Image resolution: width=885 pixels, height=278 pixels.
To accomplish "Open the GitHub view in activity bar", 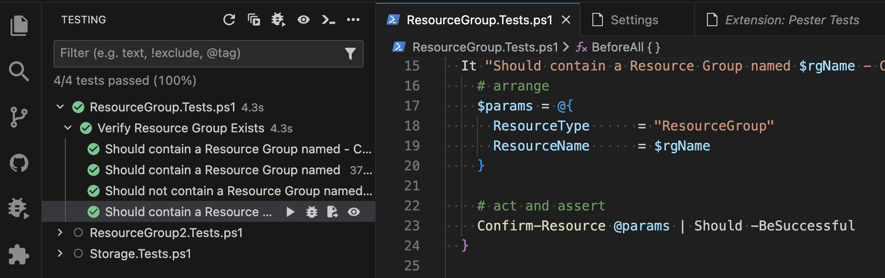I will pos(19,163).
